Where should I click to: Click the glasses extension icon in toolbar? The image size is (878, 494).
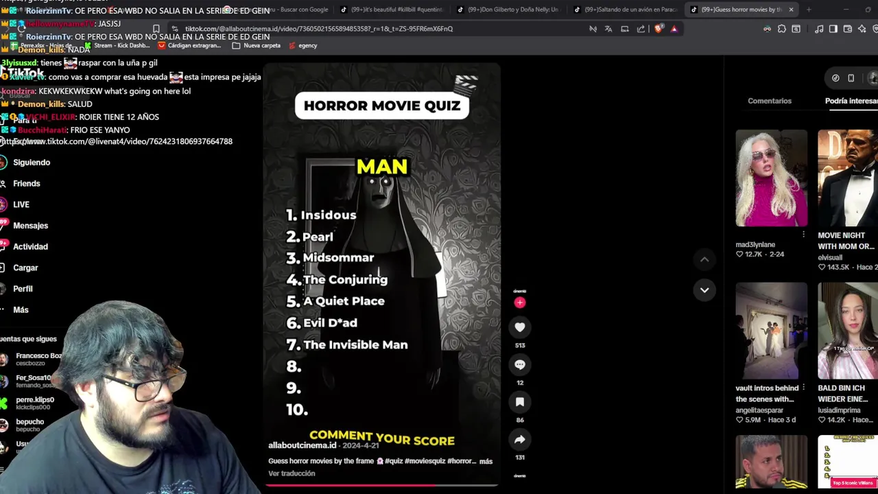(767, 29)
